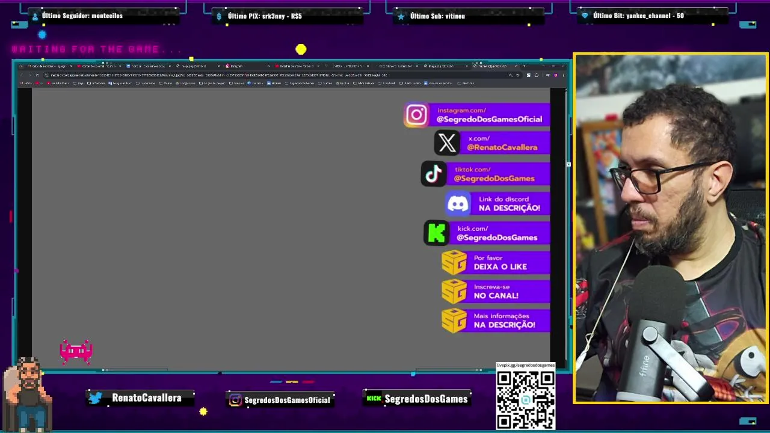The width and height of the screenshot is (770, 433).
Task: Click the pink space invader sprite
Action: click(x=76, y=352)
